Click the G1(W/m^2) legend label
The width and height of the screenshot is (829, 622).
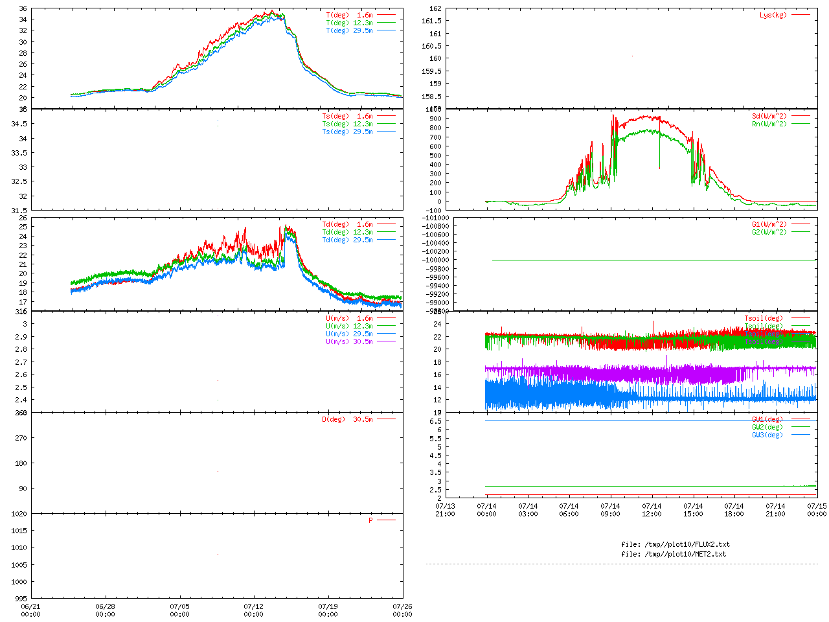(769, 224)
